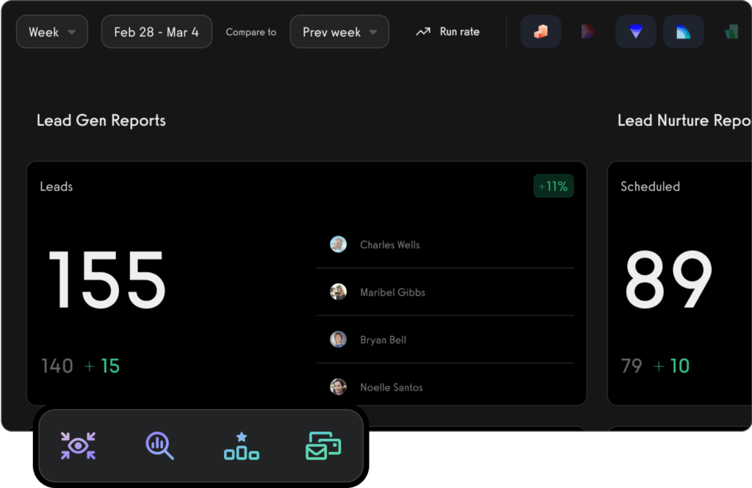
Task: Click the green bars integration icon
Action: click(x=731, y=31)
